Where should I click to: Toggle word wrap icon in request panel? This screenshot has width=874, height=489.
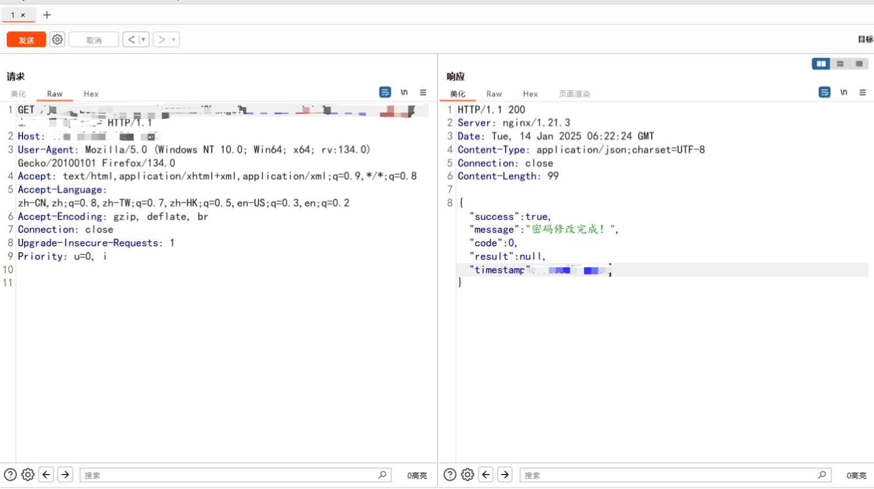(x=385, y=92)
